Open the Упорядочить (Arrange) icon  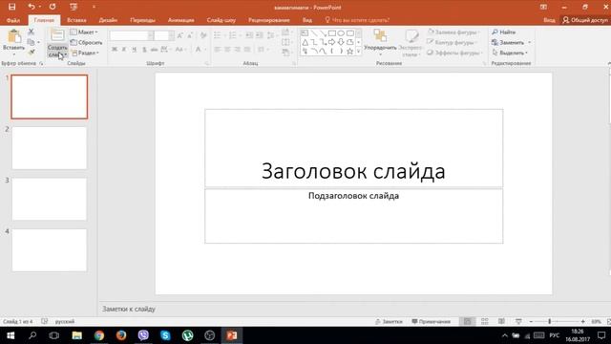point(380,35)
